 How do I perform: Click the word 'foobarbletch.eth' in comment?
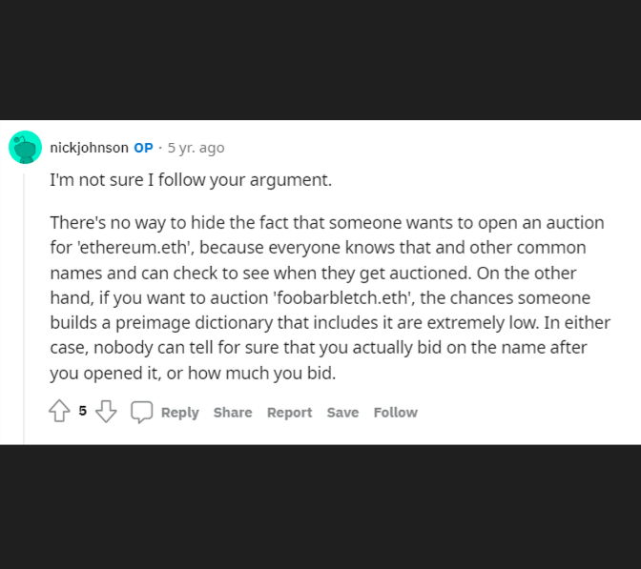tap(342, 297)
